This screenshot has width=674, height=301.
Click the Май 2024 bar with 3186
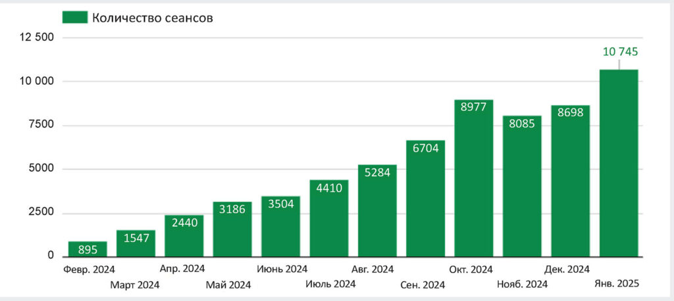click(x=232, y=229)
